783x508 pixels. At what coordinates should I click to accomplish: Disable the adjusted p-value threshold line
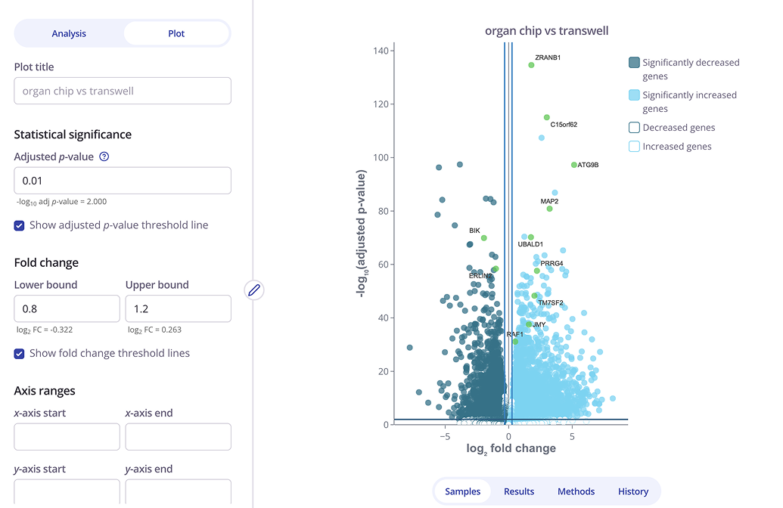click(18, 225)
